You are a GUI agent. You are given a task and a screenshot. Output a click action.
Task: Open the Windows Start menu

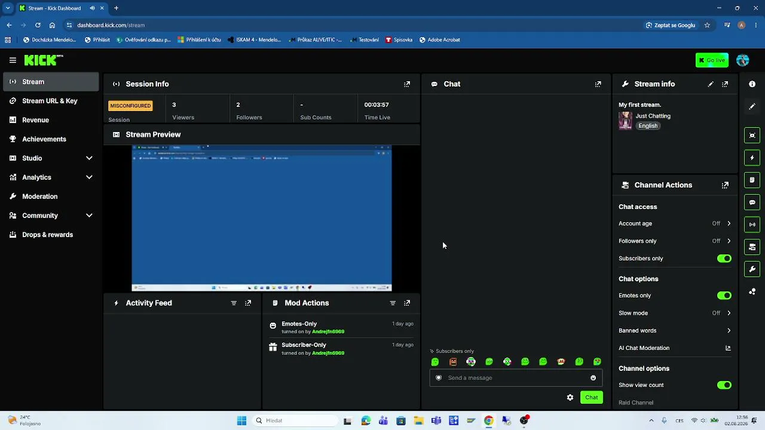point(241,421)
